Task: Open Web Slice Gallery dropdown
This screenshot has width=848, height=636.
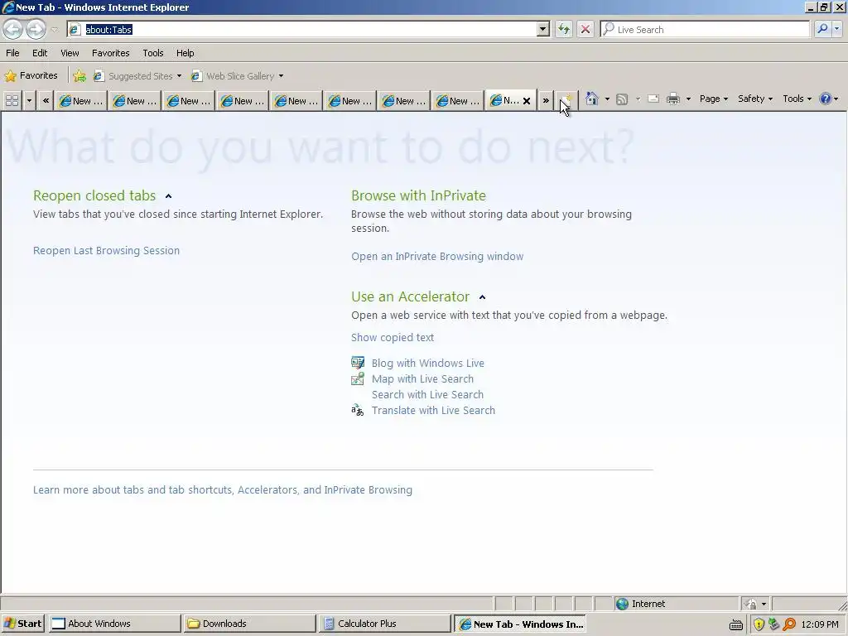Action: (x=238, y=75)
